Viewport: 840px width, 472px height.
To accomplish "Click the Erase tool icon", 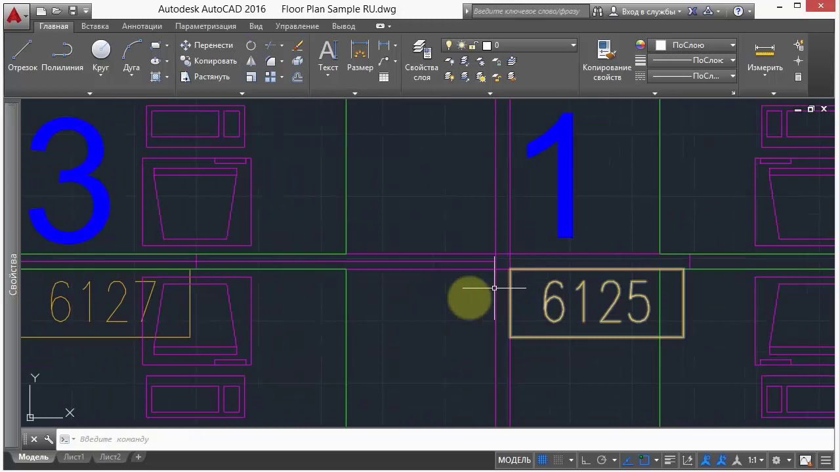I will pyautogui.click(x=297, y=45).
